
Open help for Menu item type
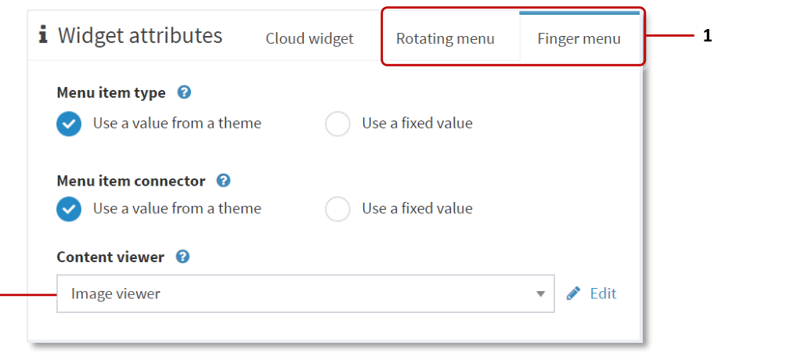pyautogui.click(x=184, y=92)
